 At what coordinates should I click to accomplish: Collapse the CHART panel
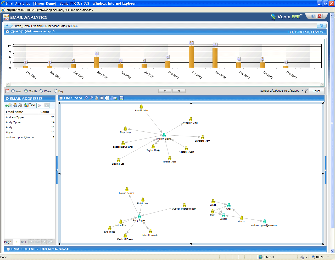7,32
